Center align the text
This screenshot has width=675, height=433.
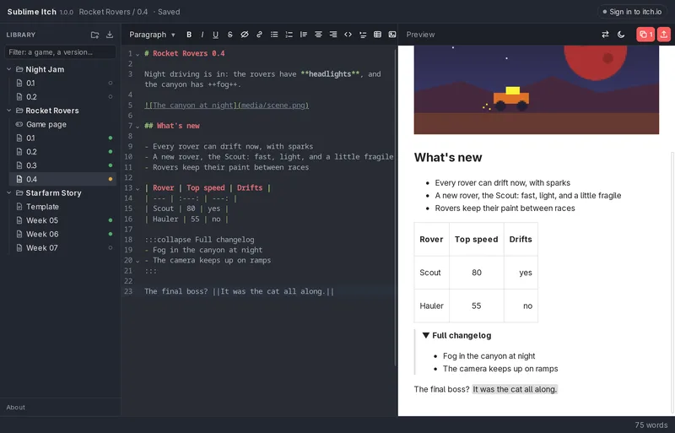318,35
